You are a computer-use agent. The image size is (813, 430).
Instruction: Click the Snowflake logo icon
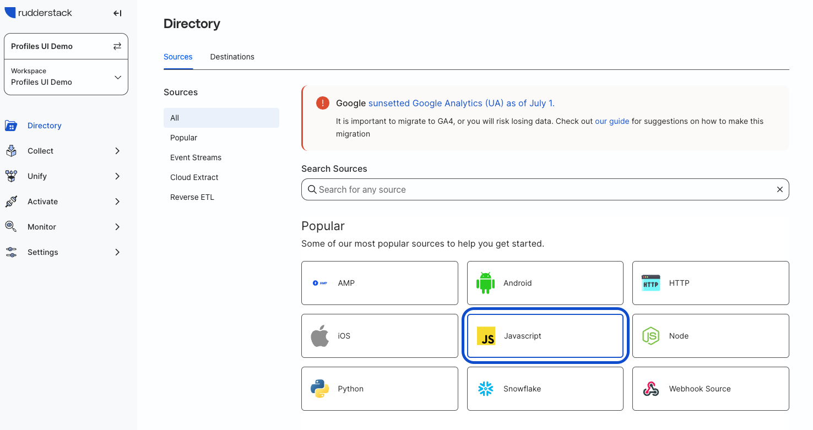coord(486,389)
